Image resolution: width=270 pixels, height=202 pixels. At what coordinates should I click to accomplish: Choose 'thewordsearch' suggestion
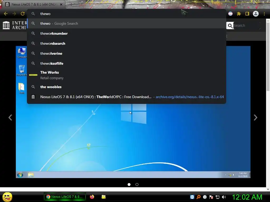[127, 43]
